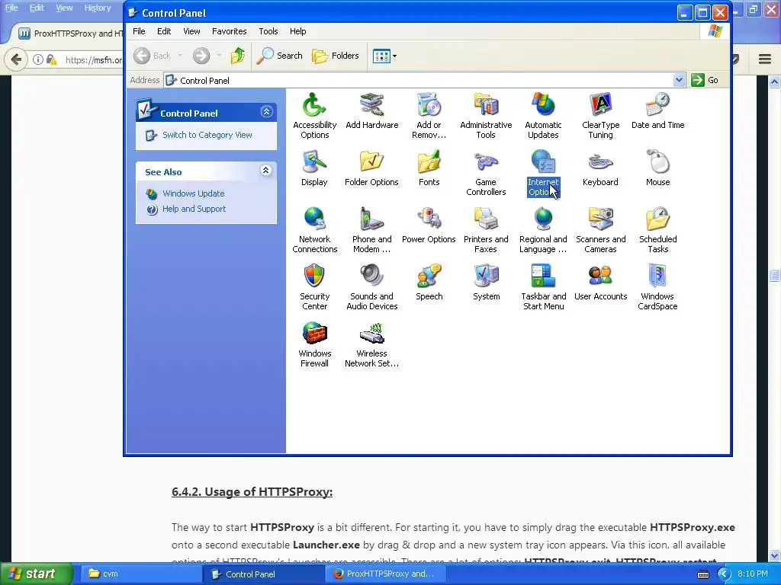Select Automatic Updates icon
The width and height of the screenshot is (781, 585).
[543, 116]
